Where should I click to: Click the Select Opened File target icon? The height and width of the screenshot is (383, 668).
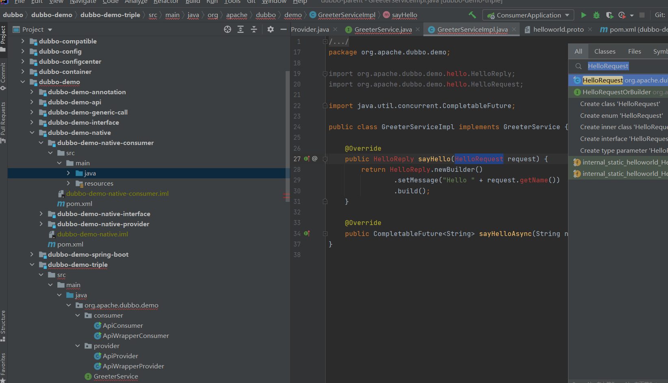pos(228,29)
